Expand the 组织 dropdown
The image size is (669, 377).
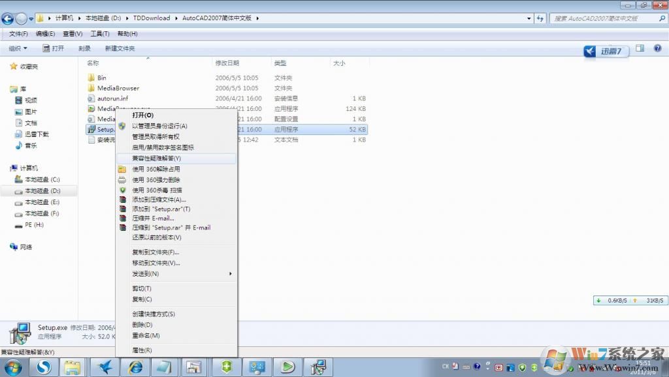click(x=18, y=48)
